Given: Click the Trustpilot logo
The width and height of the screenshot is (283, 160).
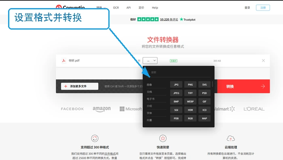Looking at the screenshot, I should (188, 19).
